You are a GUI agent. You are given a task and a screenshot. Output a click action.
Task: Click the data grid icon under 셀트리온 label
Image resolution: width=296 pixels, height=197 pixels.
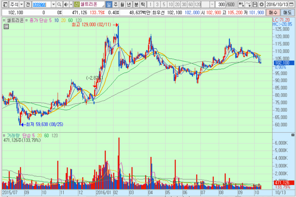pos(6,27)
